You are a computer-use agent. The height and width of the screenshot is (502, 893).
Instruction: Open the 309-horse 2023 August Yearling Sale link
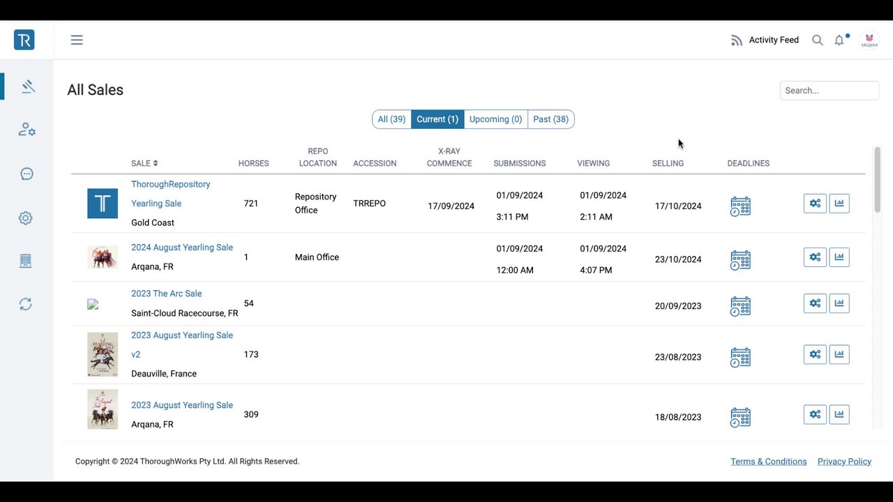click(182, 405)
